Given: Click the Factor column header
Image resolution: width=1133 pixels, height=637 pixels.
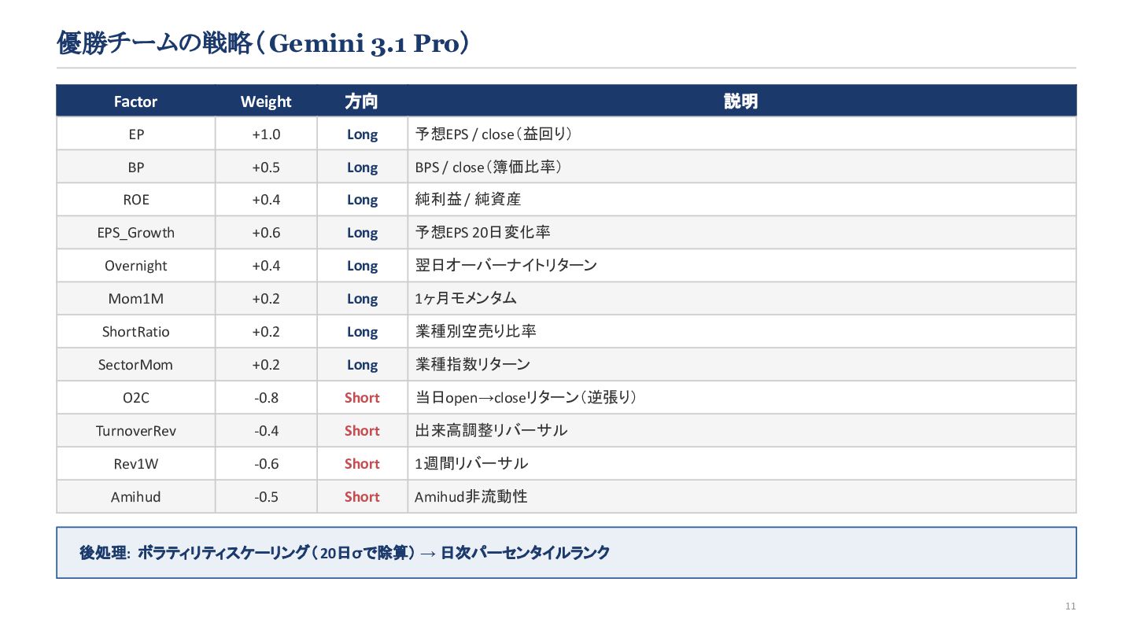Looking at the screenshot, I should pos(135,101).
